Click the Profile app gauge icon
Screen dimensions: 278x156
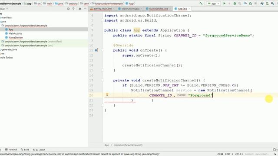245,3
